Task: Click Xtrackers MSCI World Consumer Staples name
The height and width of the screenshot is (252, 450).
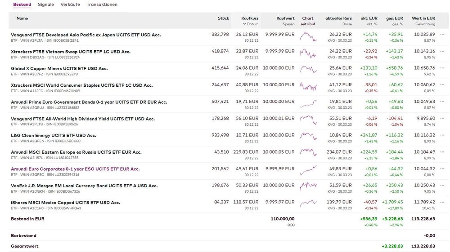Action: (x=81, y=85)
